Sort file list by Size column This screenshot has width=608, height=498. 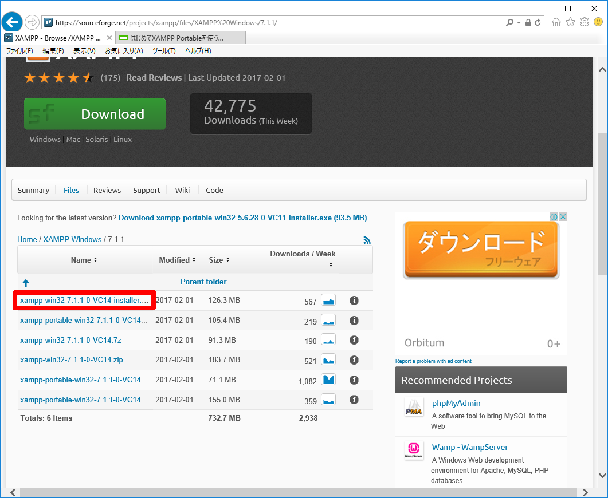pos(218,260)
